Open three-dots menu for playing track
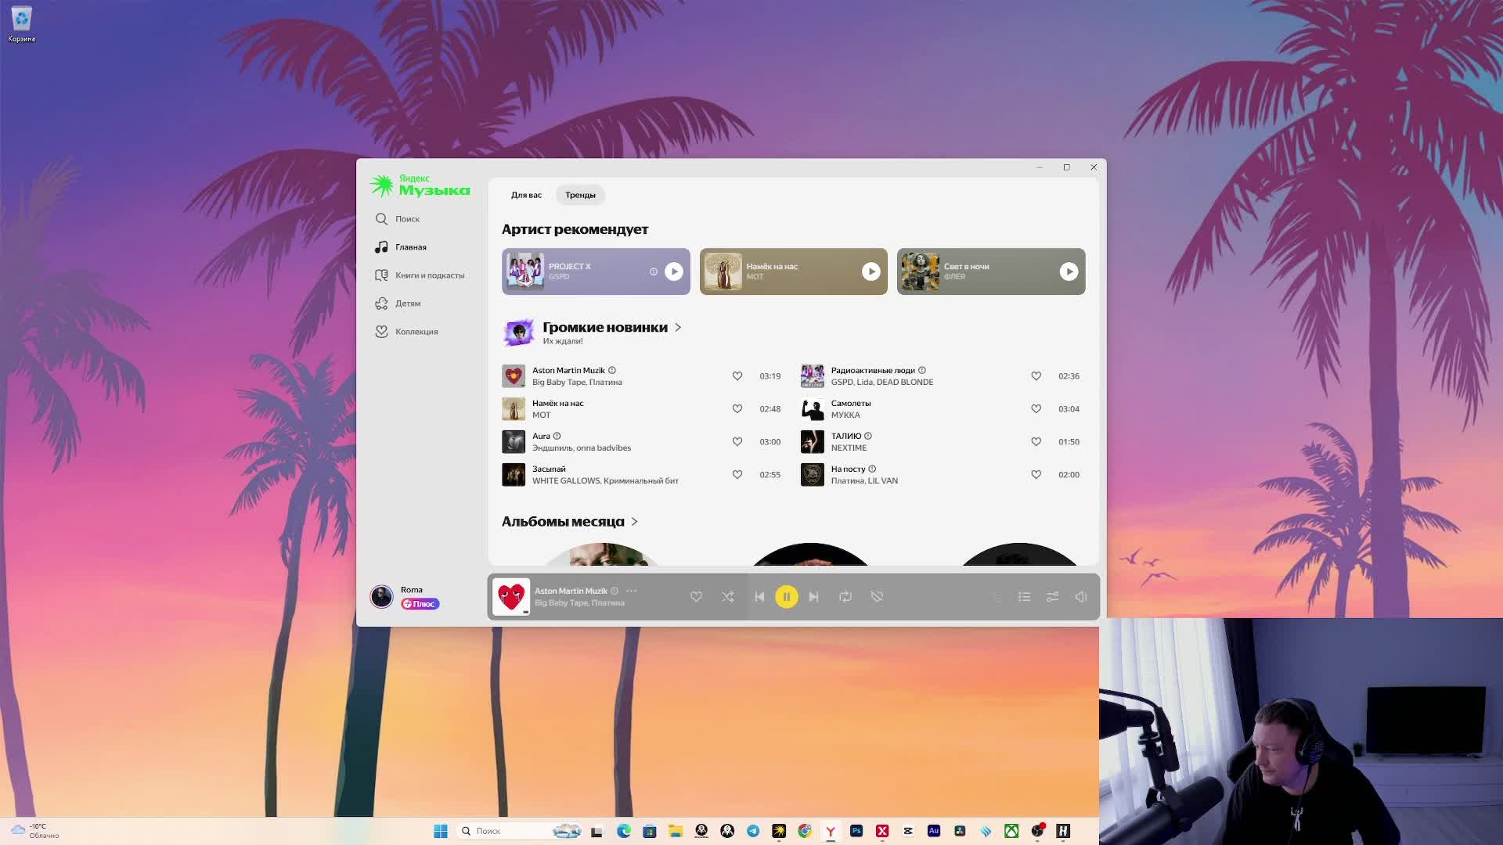The height and width of the screenshot is (845, 1503). [x=631, y=591]
